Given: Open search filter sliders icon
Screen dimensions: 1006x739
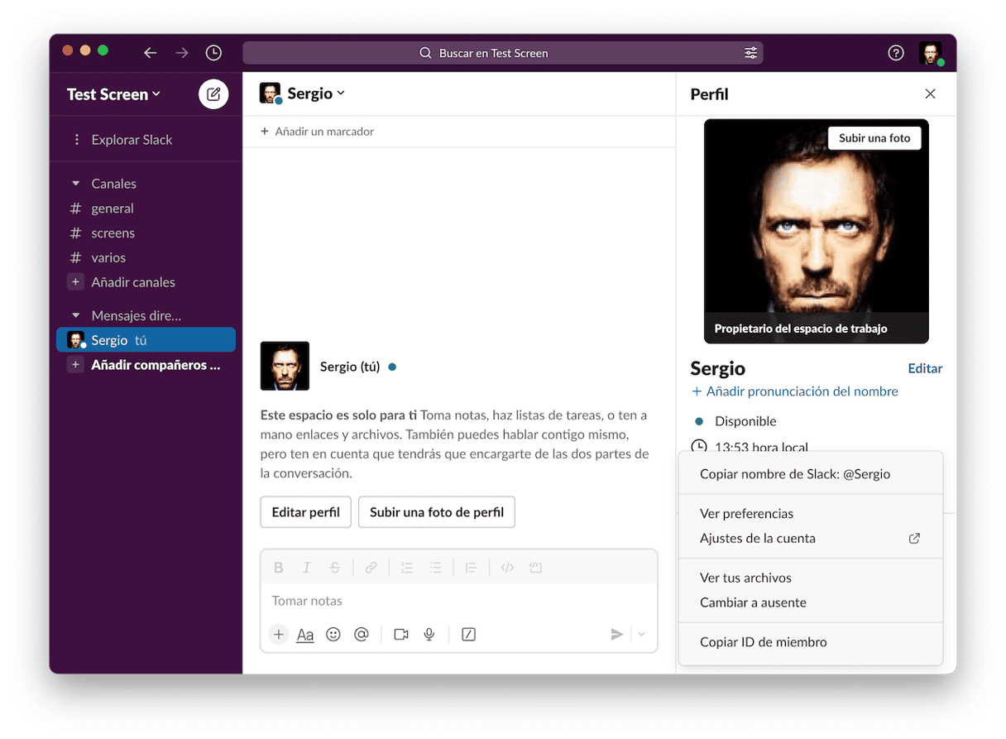Looking at the screenshot, I should (750, 53).
